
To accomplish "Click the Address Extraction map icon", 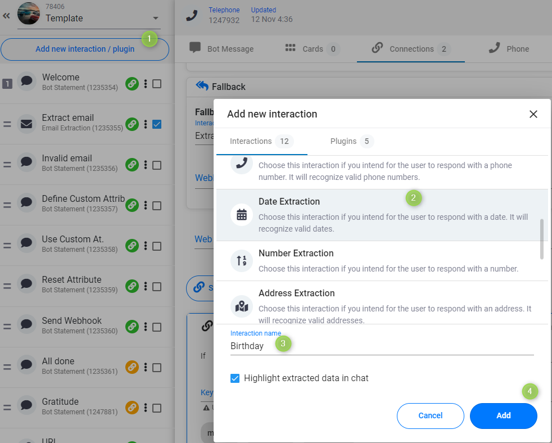I will coord(242,306).
